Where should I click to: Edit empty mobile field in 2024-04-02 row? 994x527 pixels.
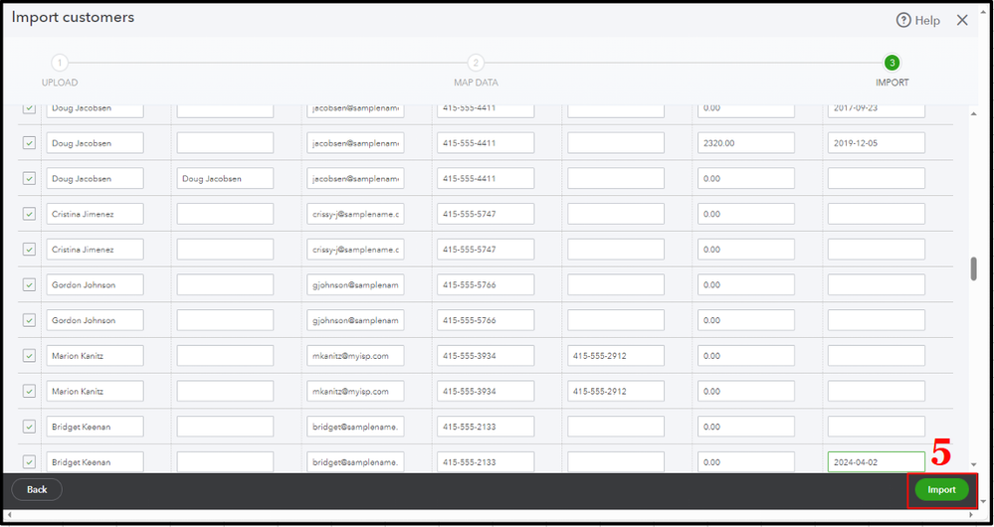coord(616,462)
